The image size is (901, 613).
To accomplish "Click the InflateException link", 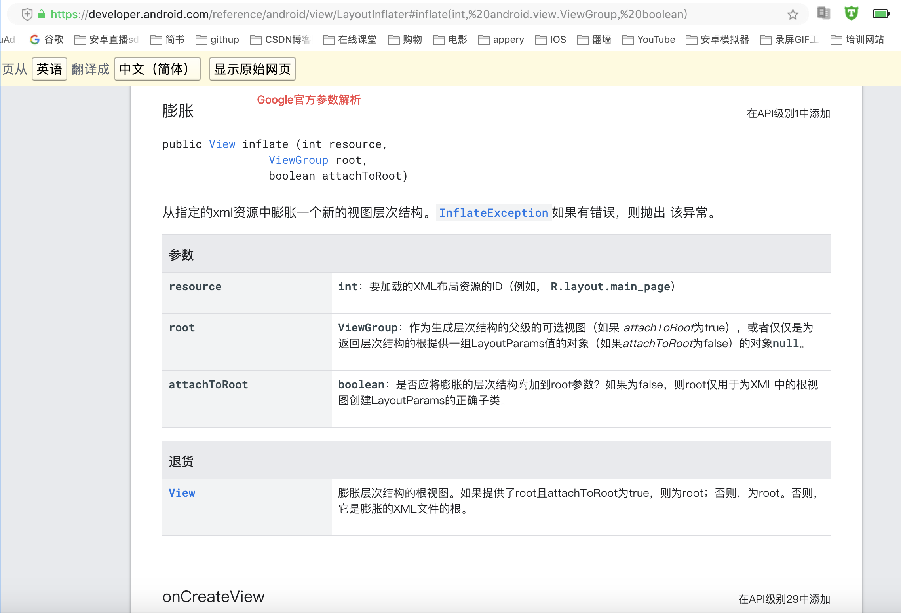I will 493,213.
